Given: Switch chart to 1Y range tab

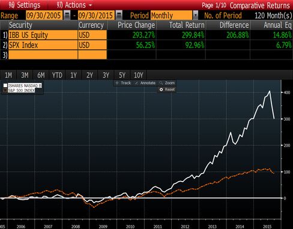Looking at the screenshot, I should tap(73, 75).
